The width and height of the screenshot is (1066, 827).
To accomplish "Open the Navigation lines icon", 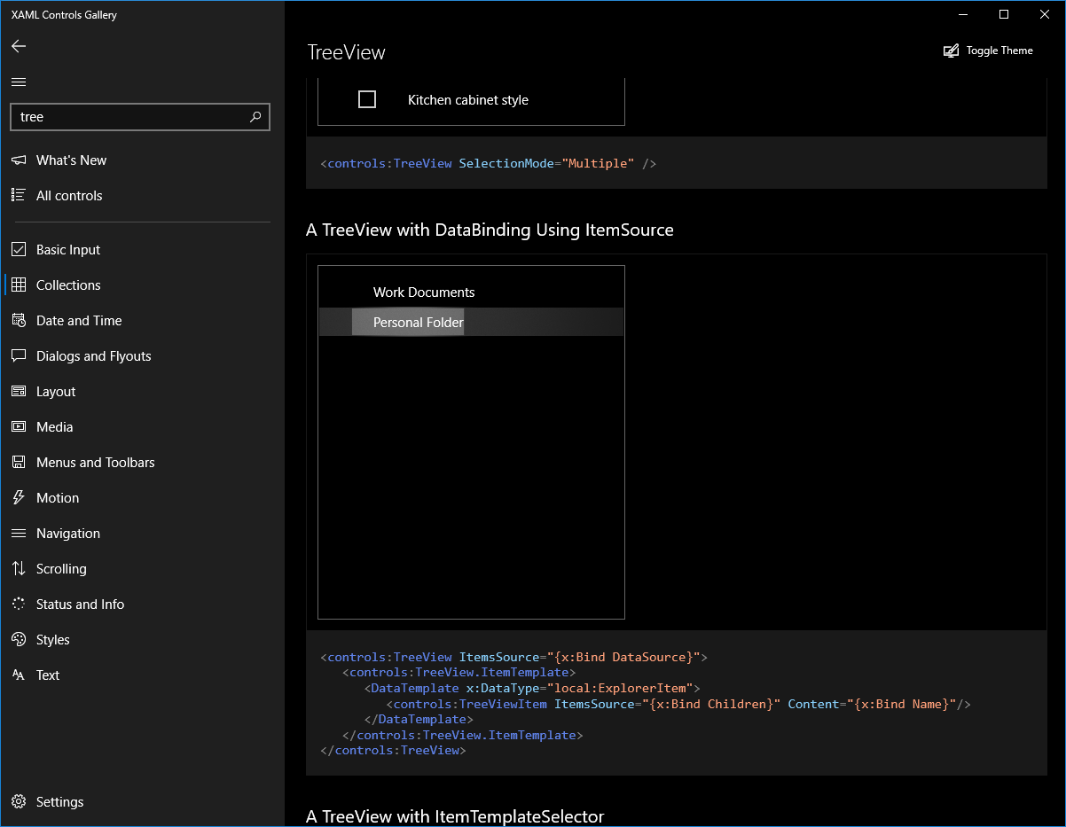I will [19, 533].
